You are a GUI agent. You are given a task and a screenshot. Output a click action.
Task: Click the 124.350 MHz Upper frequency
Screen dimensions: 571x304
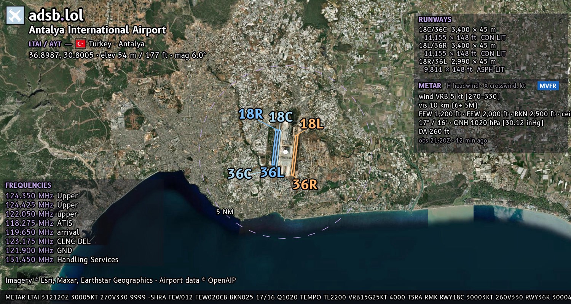[x=41, y=196]
